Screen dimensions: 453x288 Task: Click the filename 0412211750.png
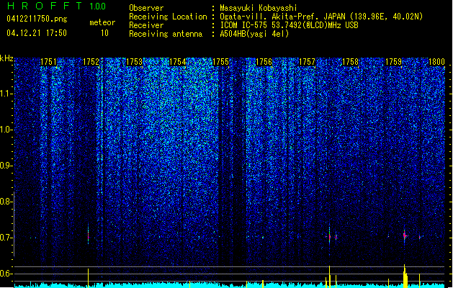[37, 19]
